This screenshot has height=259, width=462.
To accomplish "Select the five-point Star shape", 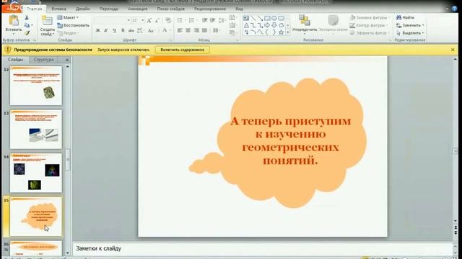I will click(281, 32).
